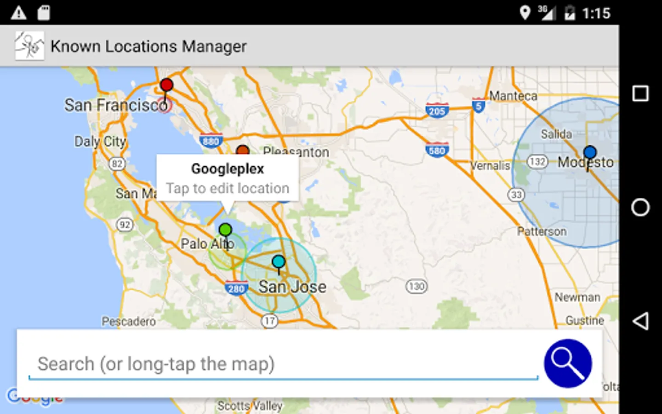Select the cyan pin over San Jose
The height and width of the screenshot is (414, 662).
click(279, 262)
